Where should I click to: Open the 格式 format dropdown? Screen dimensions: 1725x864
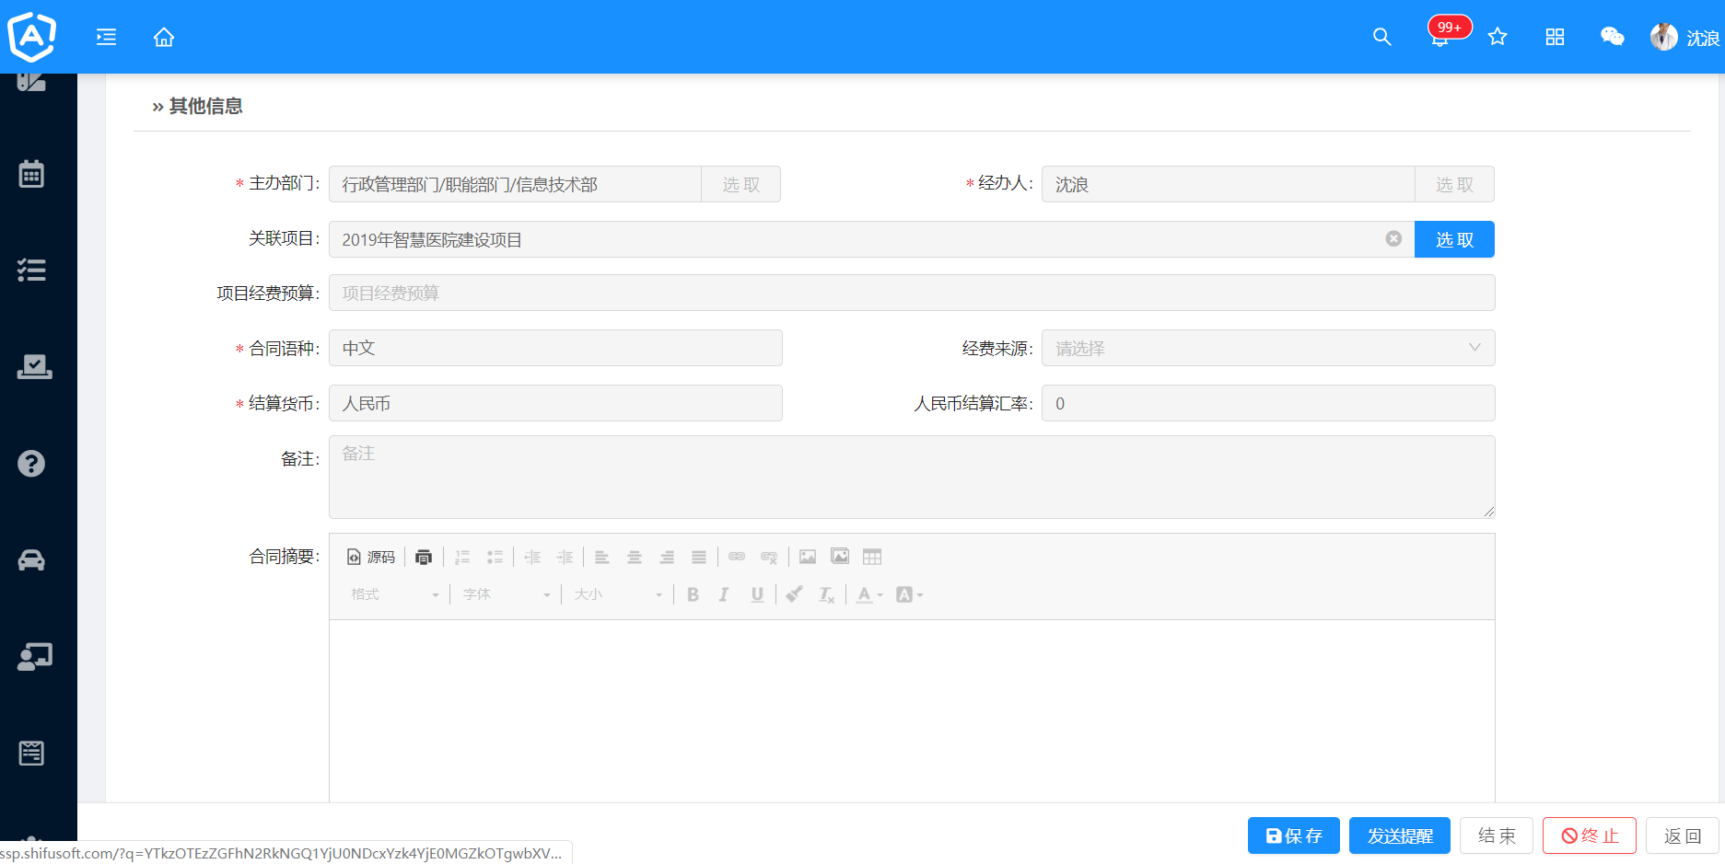[x=394, y=594]
